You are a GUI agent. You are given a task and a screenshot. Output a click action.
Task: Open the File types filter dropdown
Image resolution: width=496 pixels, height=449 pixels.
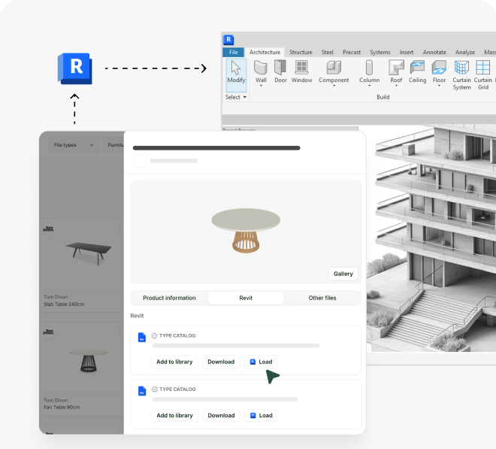[x=74, y=145]
